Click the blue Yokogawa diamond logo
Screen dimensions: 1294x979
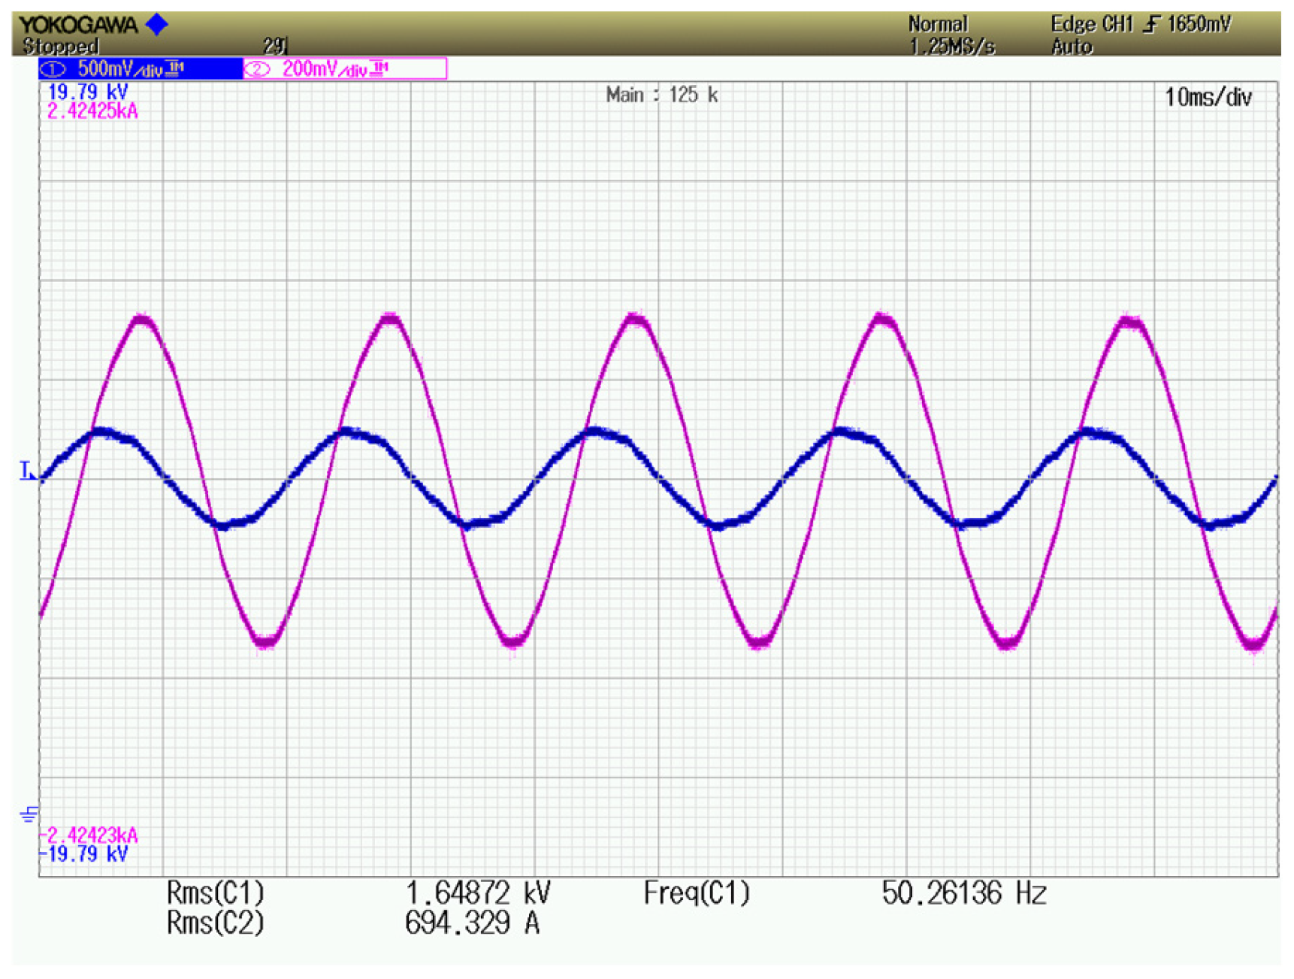pos(157,25)
